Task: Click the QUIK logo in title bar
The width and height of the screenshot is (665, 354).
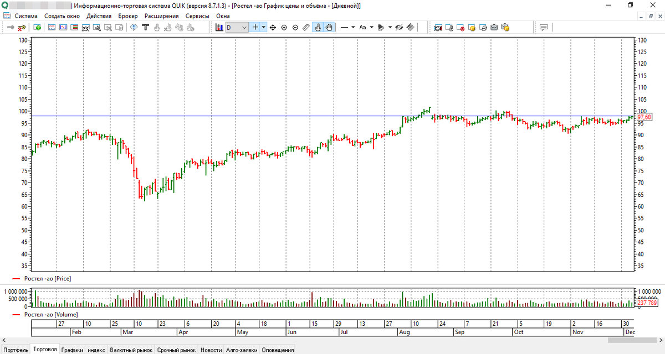Action: coord(4,5)
